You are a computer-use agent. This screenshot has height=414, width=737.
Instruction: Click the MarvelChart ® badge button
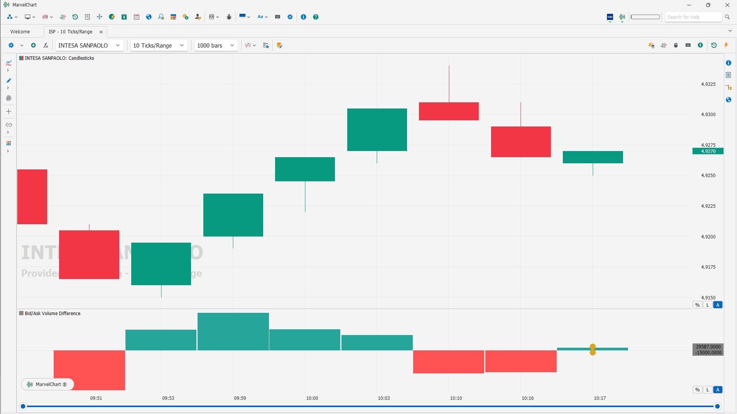(x=48, y=384)
